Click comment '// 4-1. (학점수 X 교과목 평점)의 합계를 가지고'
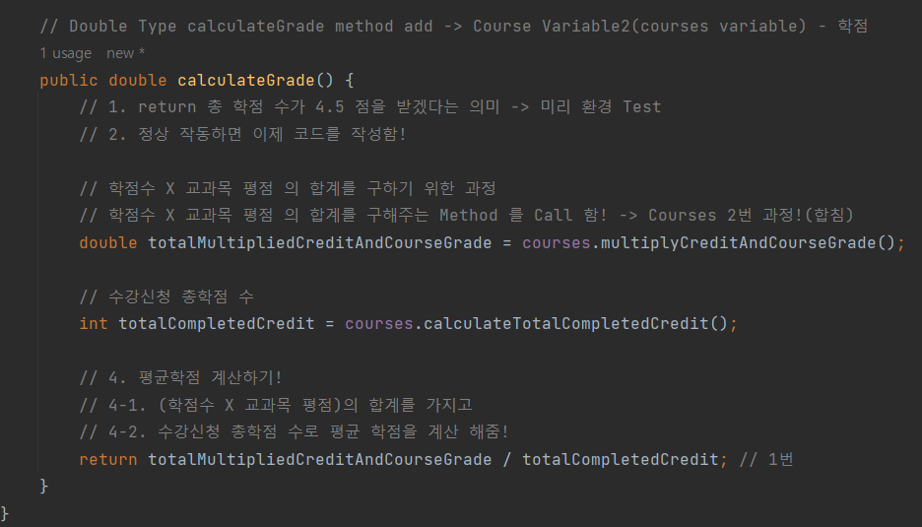Image resolution: width=922 pixels, height=527 pixels. pos(276,405)
